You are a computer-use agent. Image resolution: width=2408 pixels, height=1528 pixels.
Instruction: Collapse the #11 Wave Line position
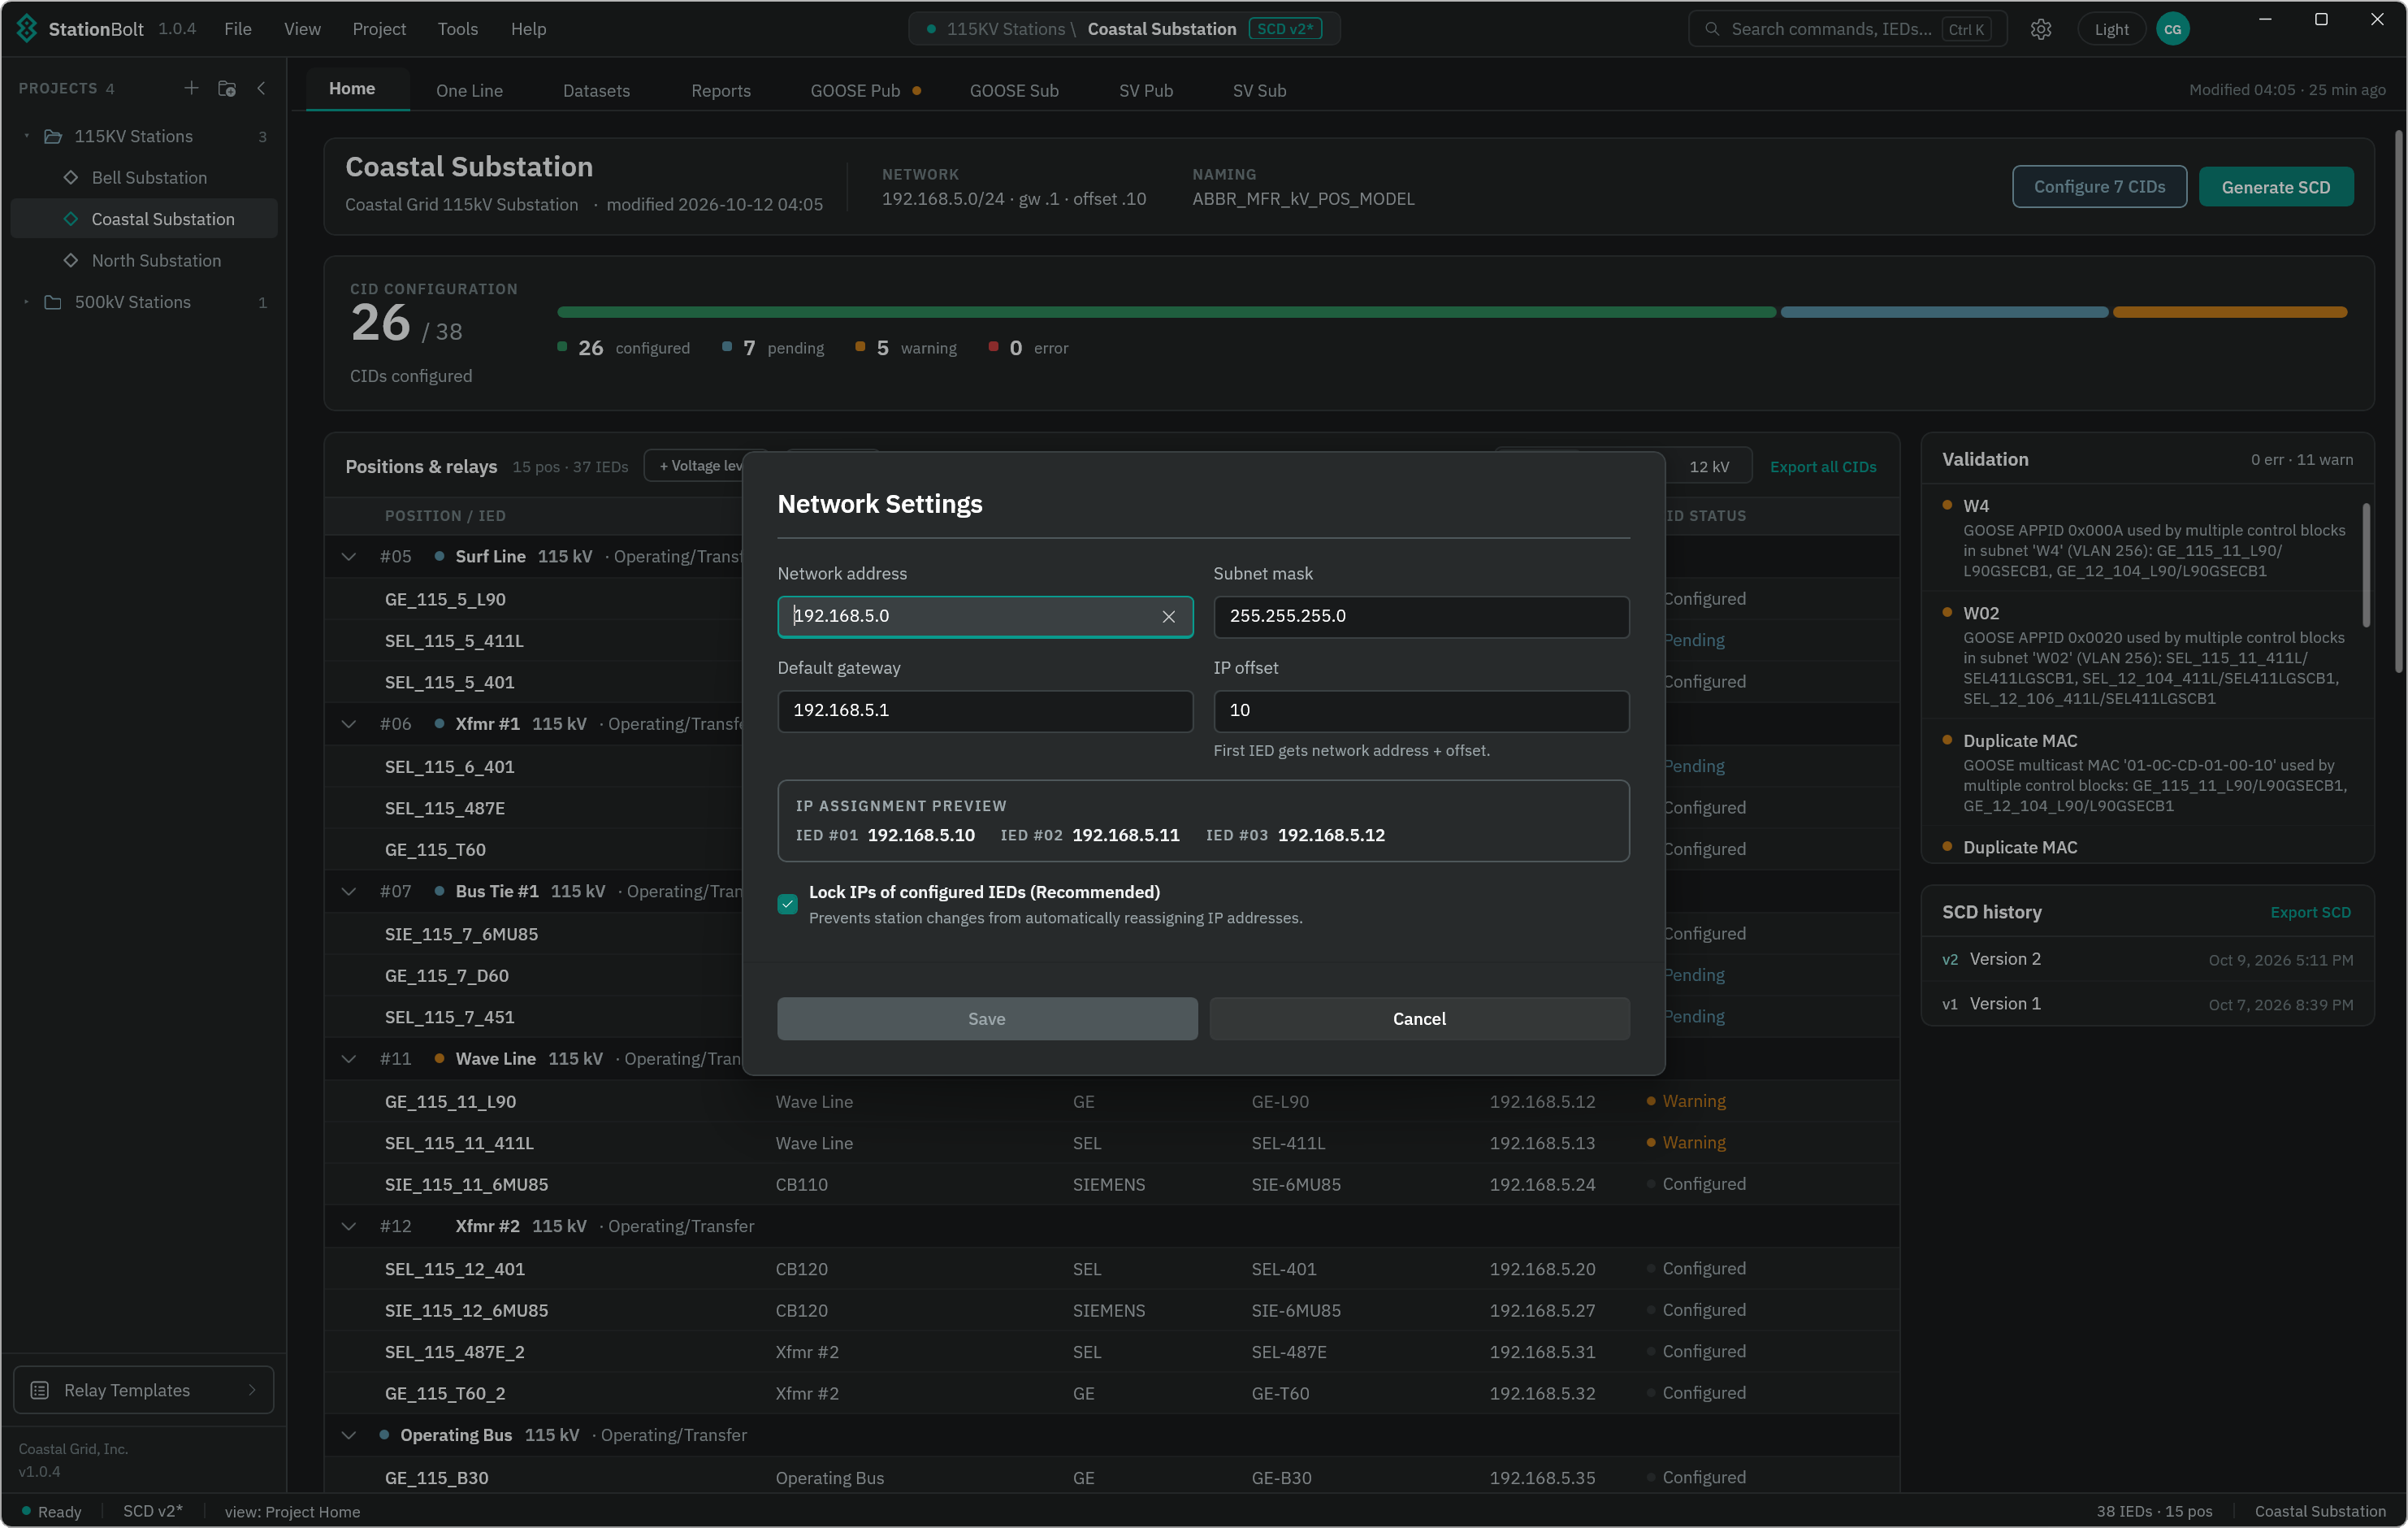pos(348,1059)
